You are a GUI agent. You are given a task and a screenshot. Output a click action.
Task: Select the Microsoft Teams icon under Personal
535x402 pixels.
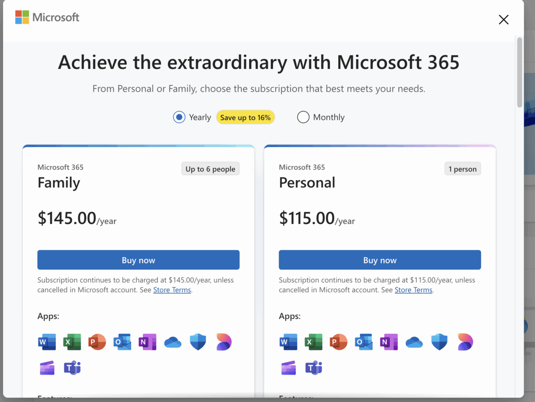(313, 367)
